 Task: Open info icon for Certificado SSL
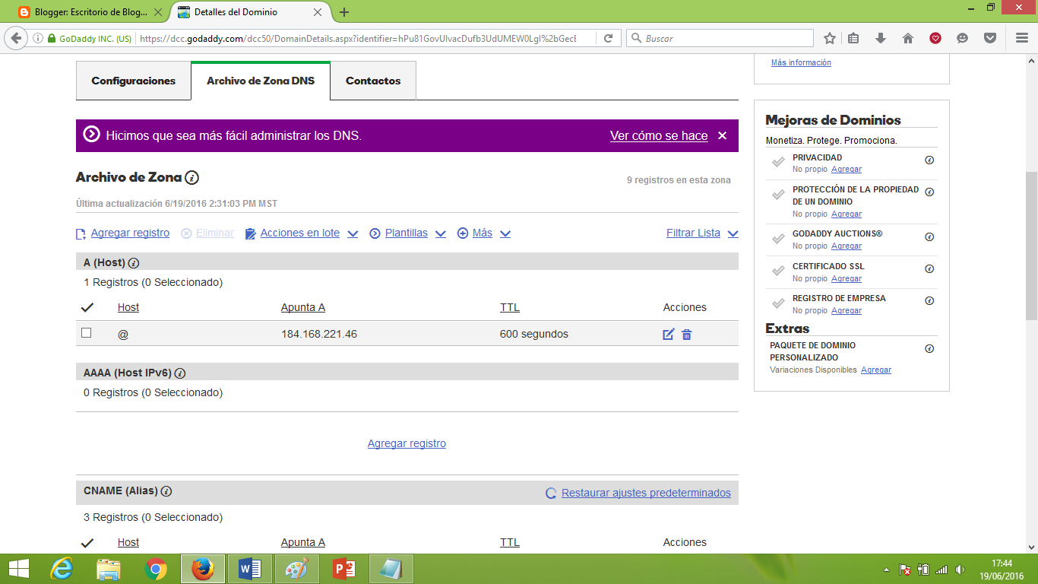coord(929,268)
